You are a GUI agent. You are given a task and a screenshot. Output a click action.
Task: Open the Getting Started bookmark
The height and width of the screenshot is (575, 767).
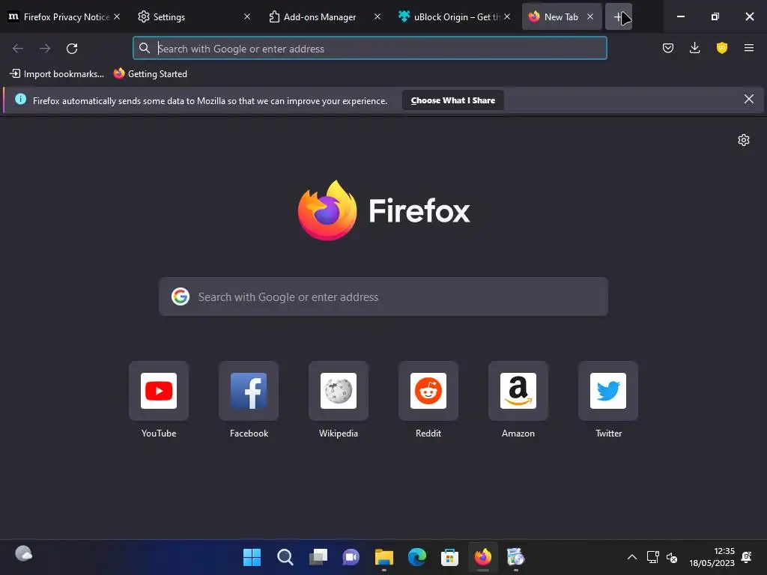pos(150,74)
